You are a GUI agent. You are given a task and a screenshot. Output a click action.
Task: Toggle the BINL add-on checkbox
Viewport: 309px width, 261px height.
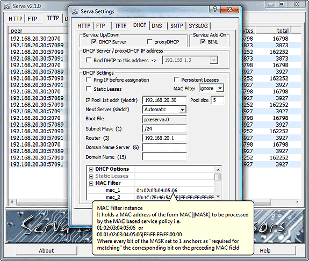coord(203,41)
